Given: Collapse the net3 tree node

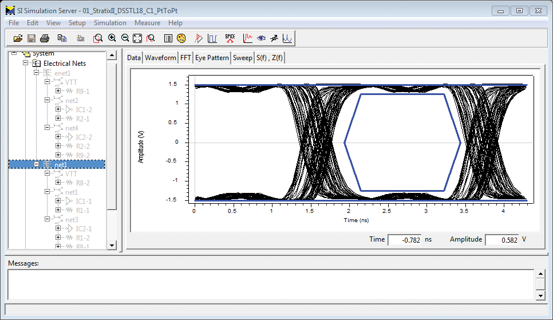Looking at the screenshot, I should point(48,219).
